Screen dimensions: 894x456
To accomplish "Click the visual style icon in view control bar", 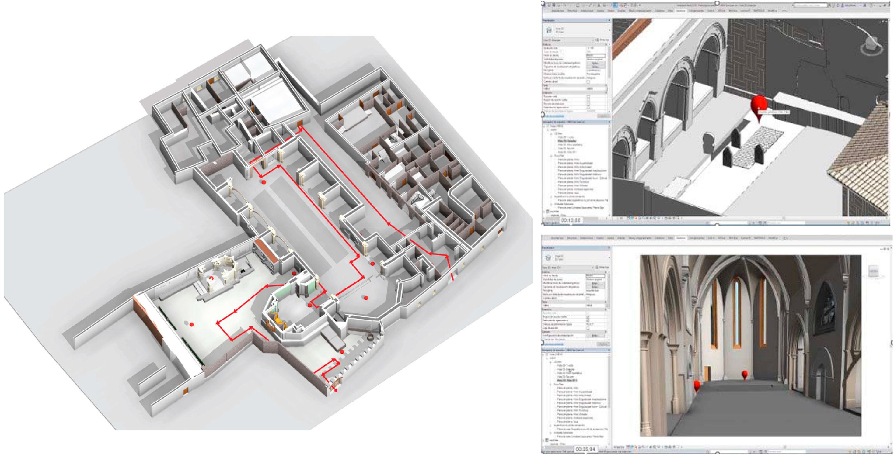I will point(632,219).
